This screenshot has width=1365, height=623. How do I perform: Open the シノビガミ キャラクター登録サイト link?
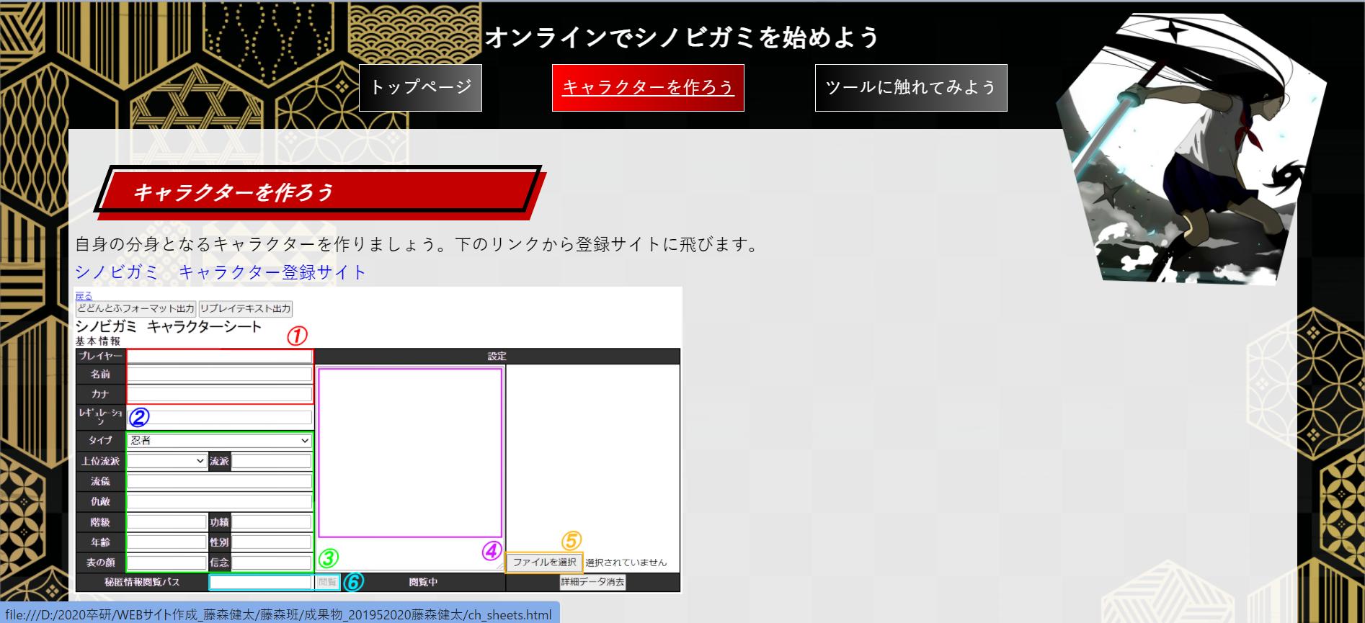pos(221,272)
